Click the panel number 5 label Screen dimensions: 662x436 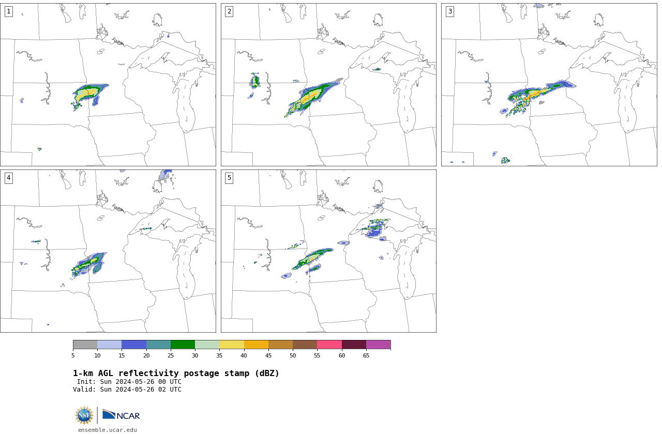click(x=229, y=178)
